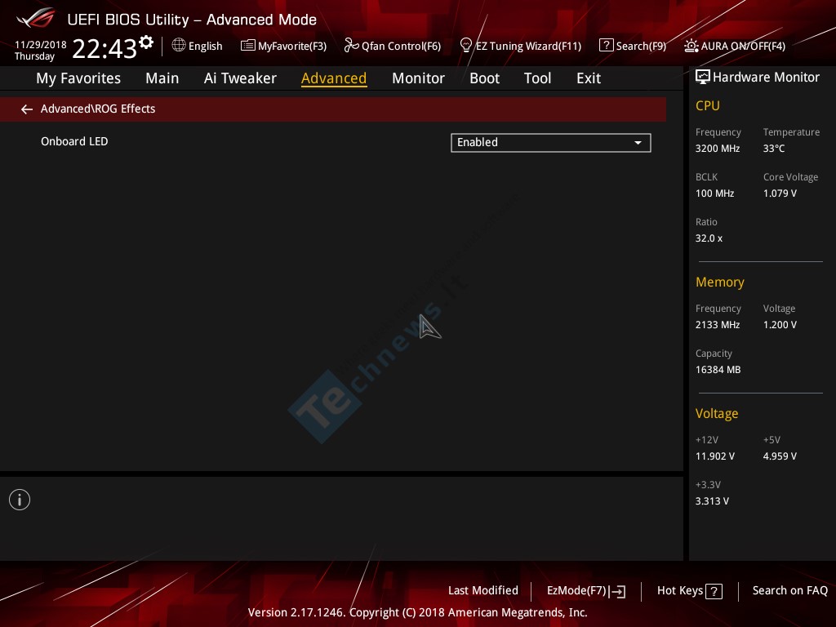Click Core Voltage value 1.079 V
The width and height of the screenshot is (836, 627).
coord(780,193)
